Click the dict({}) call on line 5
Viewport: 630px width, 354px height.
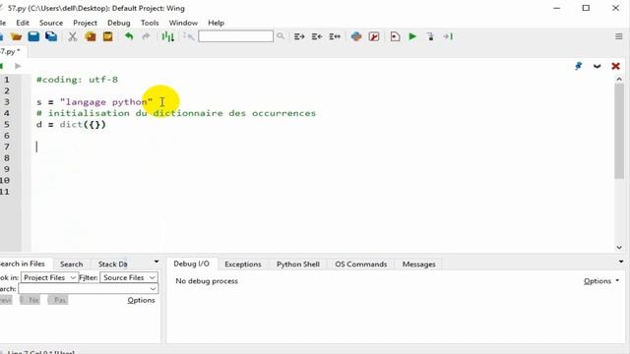pos(83,125)
